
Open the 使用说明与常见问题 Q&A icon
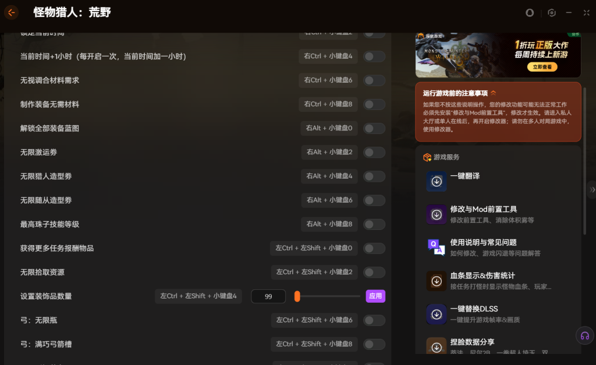pos(437,247)
